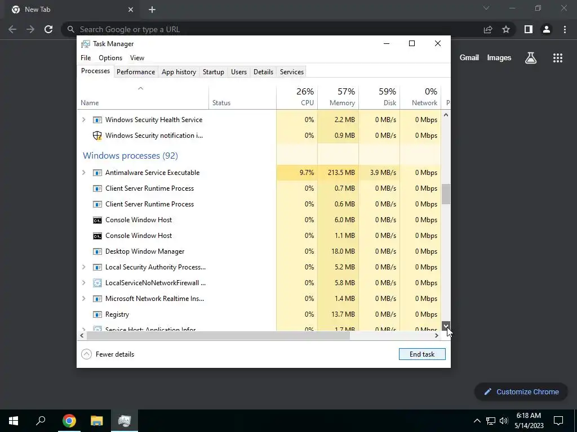Click Chrome's back navigation arrow

click(12, 29)
